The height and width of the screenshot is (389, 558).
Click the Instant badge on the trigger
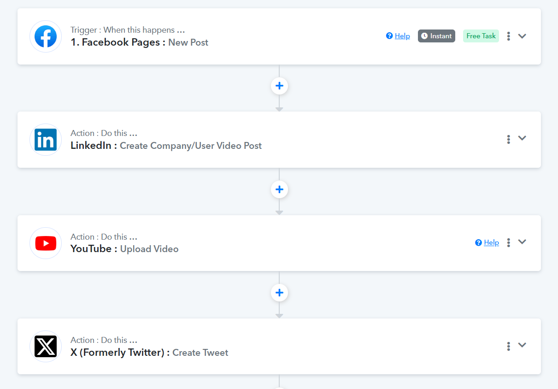tap(436, 36)
